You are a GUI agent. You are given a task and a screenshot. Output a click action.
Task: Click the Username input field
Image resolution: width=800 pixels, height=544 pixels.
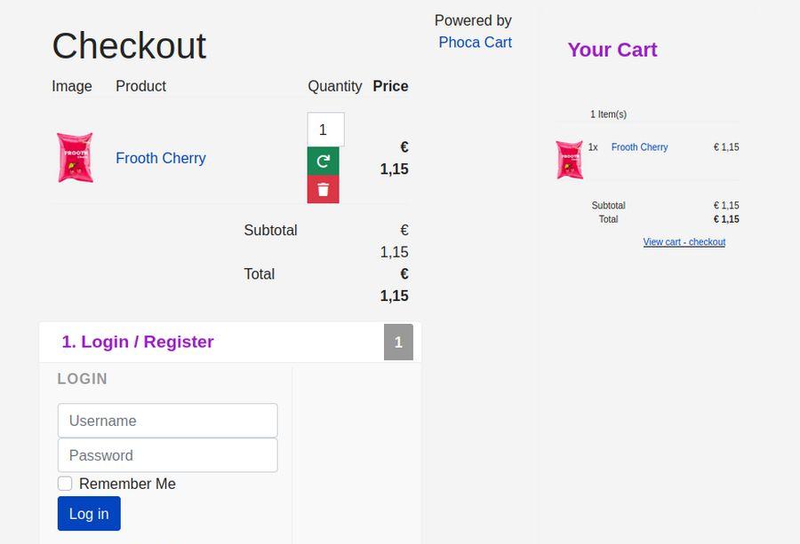click(167, 421)
